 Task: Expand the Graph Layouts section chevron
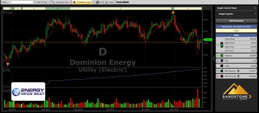tap(255, 14)
